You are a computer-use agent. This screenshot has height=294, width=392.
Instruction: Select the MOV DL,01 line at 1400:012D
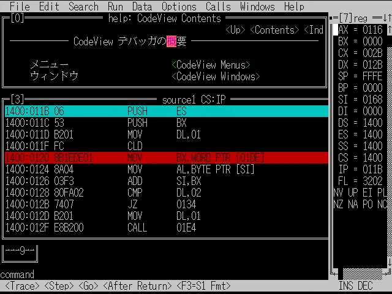click(x=167, y=216)
